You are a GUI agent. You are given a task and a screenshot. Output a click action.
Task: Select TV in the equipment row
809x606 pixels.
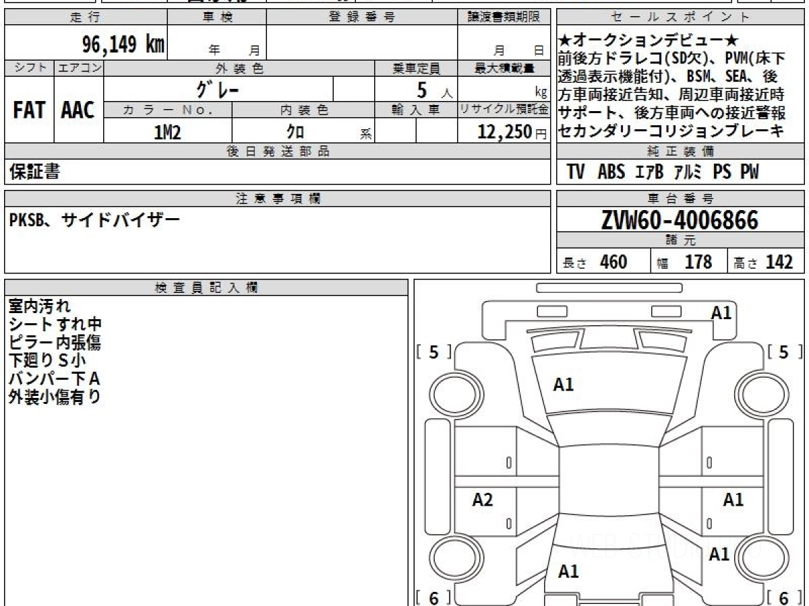[576, 172]
